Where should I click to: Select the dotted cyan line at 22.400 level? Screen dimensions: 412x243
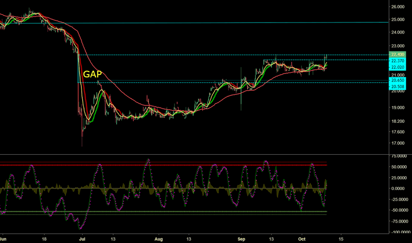coord(233,55)
